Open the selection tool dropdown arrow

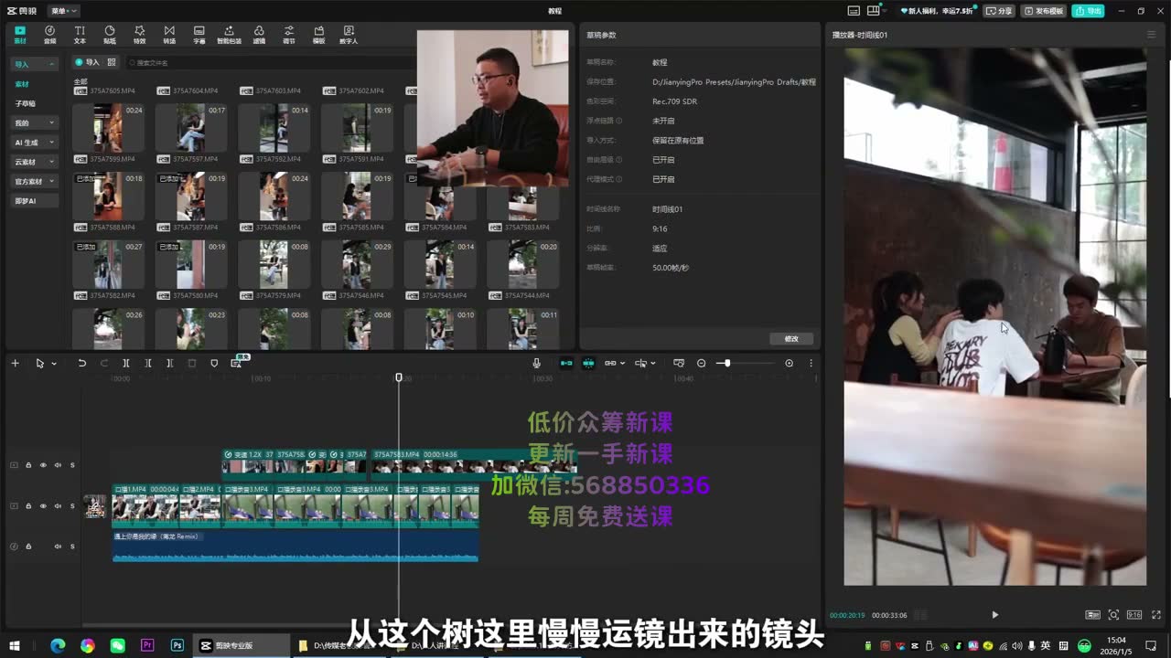(54, 364)
